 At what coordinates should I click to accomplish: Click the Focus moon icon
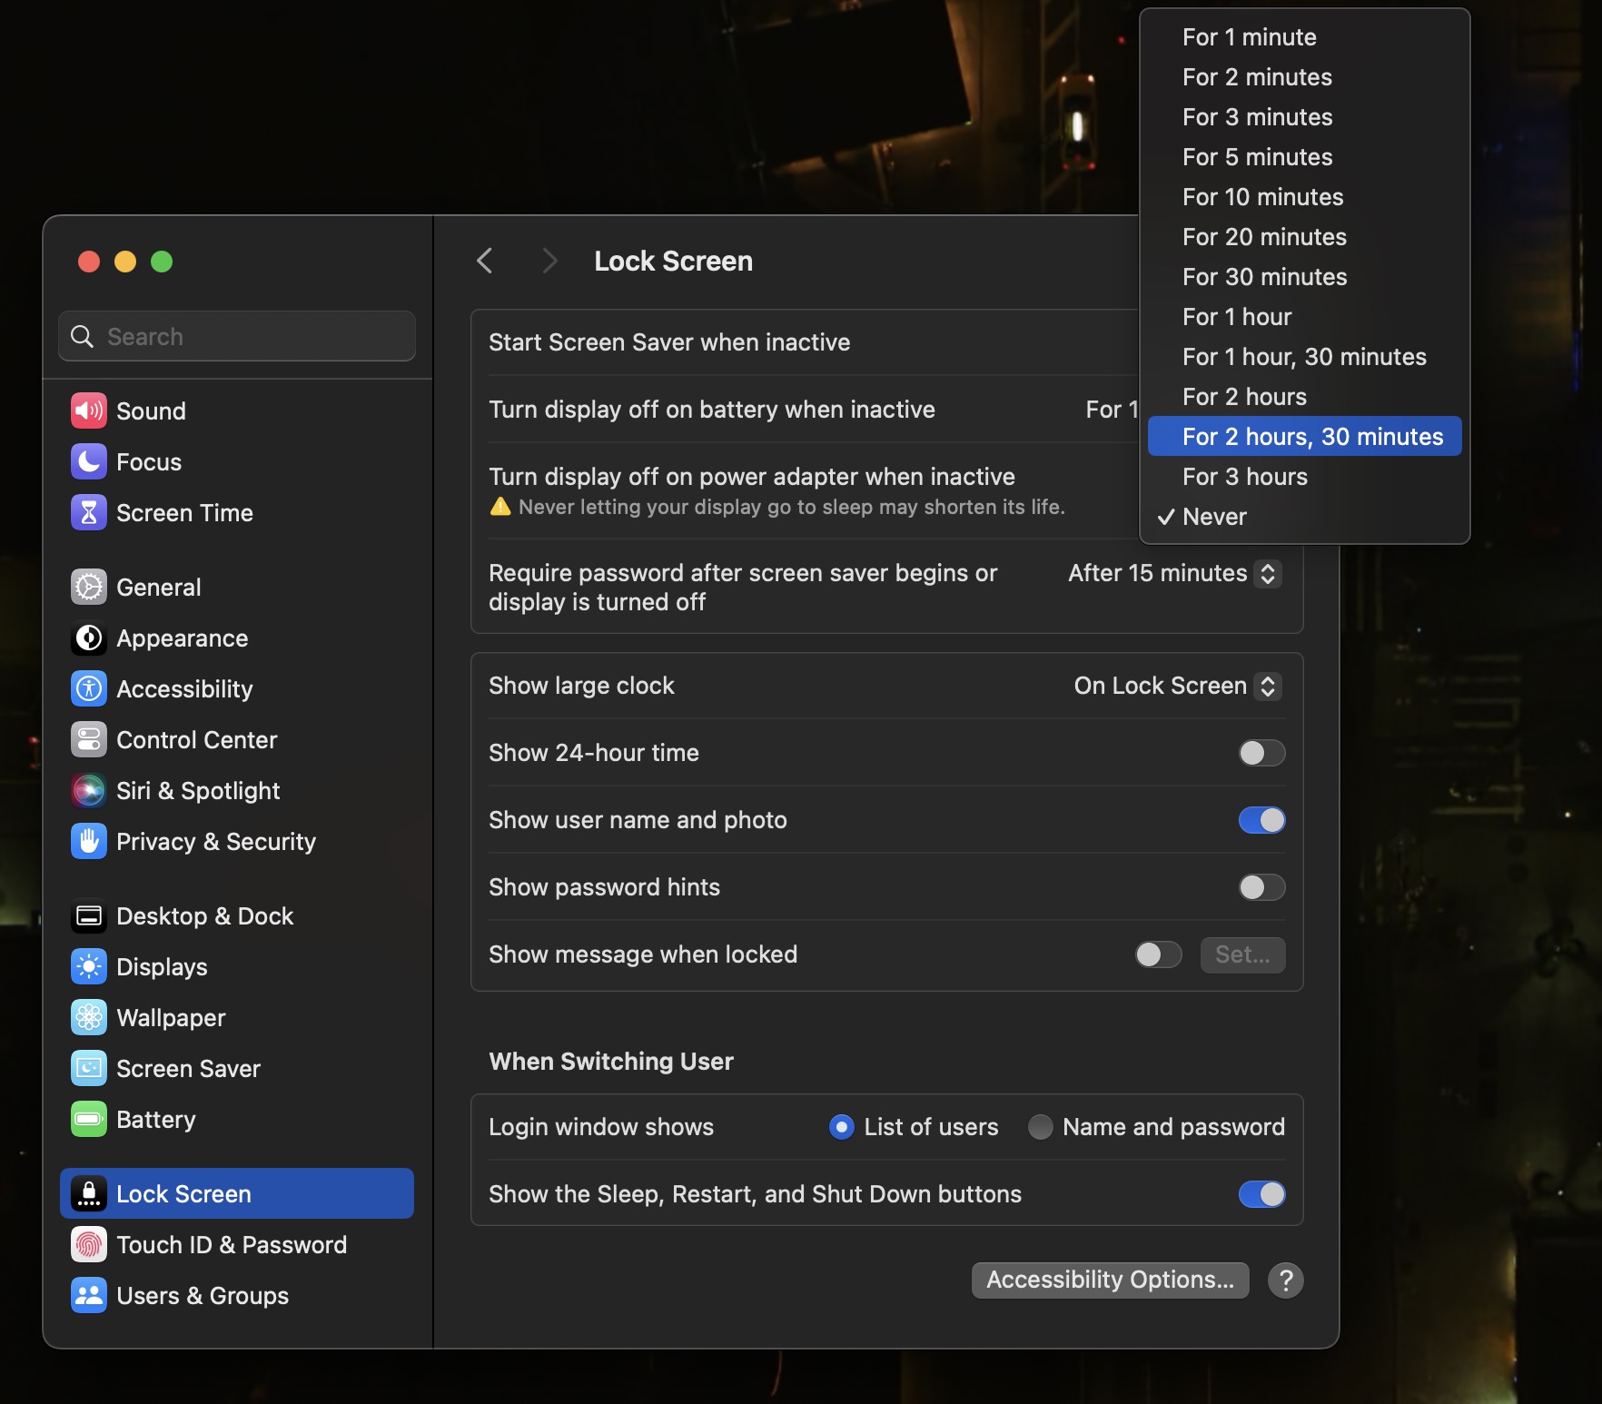(x=89, y=462)
